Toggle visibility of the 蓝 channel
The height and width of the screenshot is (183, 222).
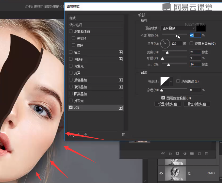(161, 173)
